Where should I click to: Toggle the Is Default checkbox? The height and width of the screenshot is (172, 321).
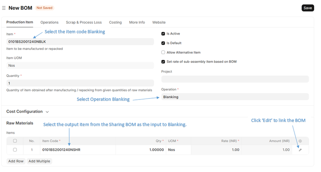[x=163, y=43]
